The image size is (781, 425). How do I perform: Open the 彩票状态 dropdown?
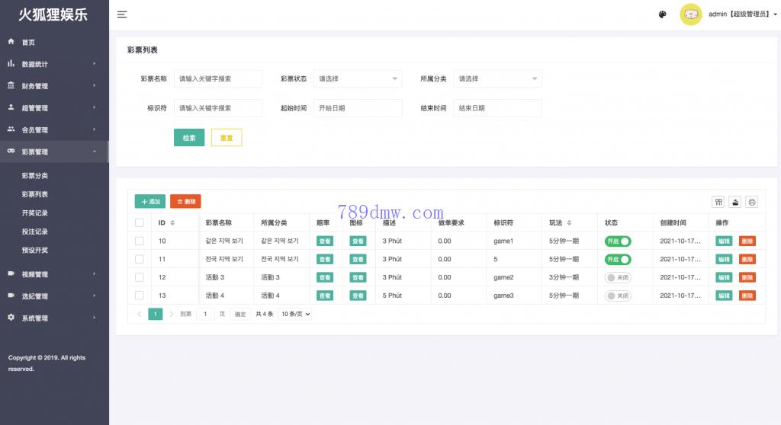[x=357, y=78]
